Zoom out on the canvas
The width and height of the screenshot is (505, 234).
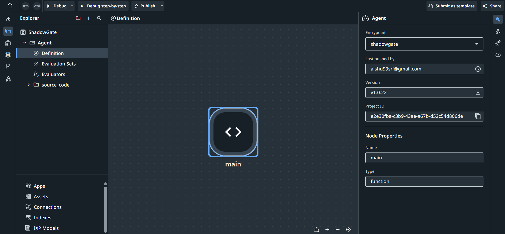[x=338, y=230]
